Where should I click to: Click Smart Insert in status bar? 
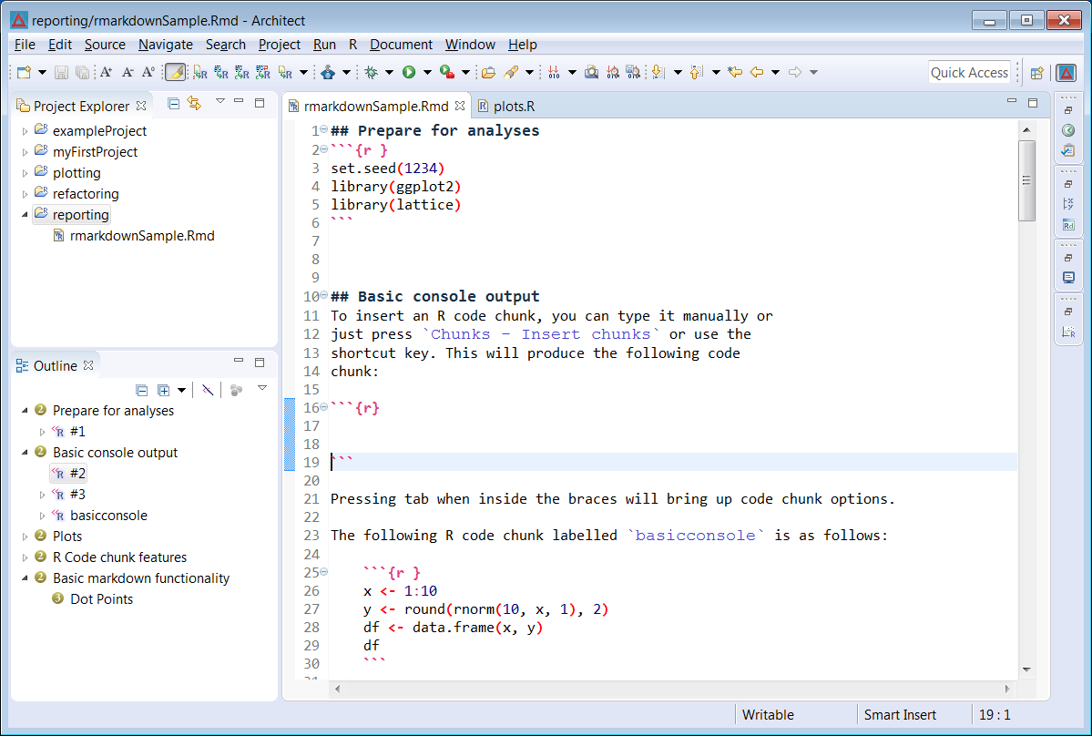[x=900, y=715]
